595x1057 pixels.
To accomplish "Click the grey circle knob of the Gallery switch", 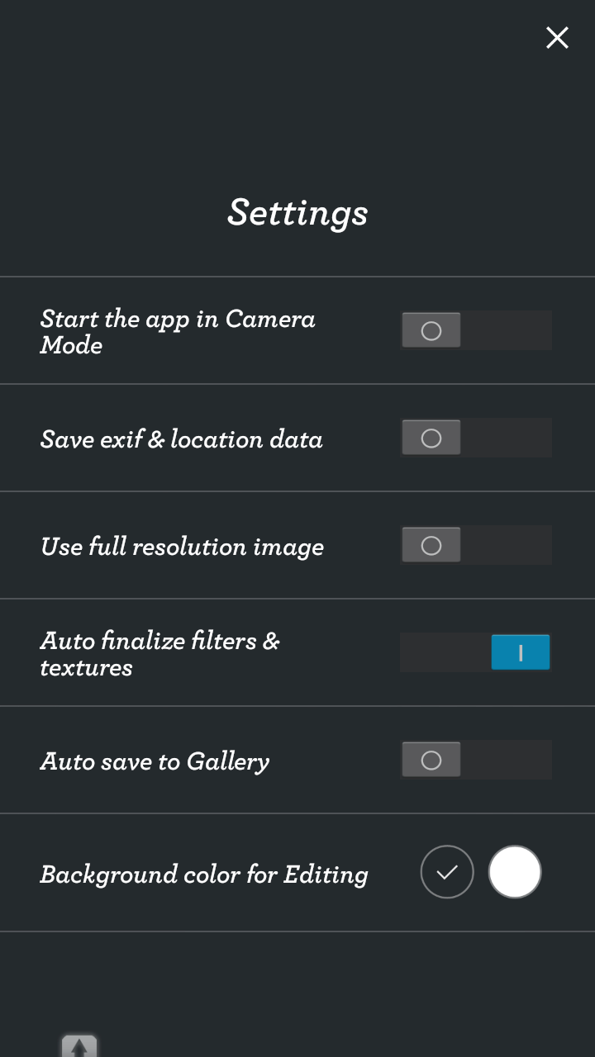I will 431,760.
